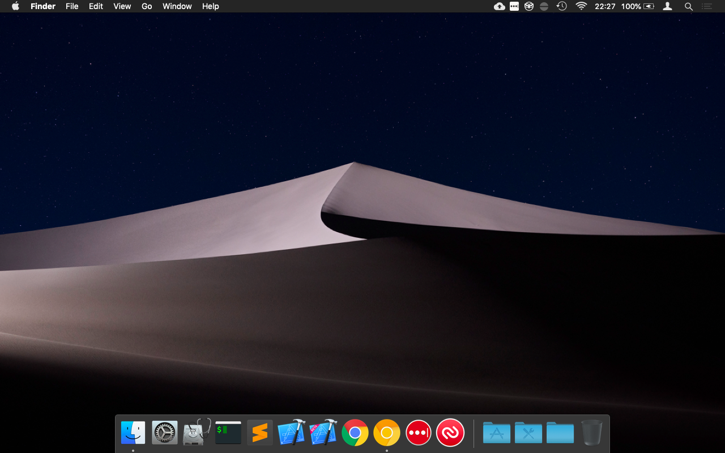Expand the Applications folder stack

point(497,433)
